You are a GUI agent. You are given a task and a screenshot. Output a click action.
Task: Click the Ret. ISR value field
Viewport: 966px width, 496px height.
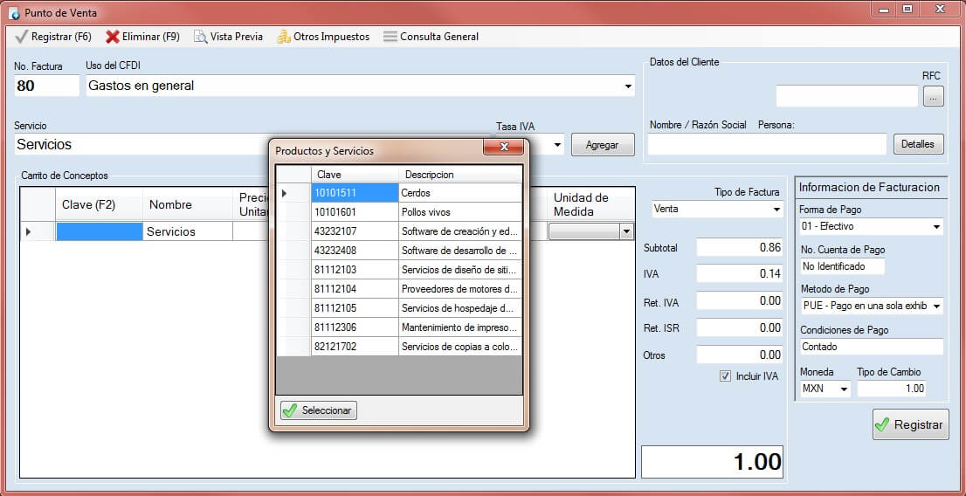coord(740,327)
